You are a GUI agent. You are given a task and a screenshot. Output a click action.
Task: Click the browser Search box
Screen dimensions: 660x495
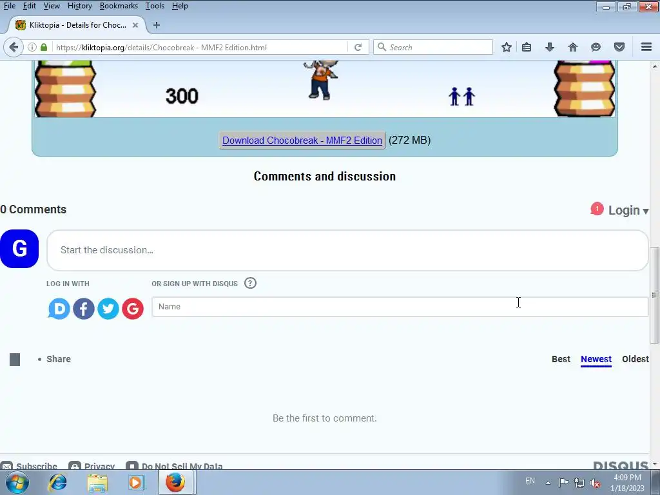click(433, 47)
